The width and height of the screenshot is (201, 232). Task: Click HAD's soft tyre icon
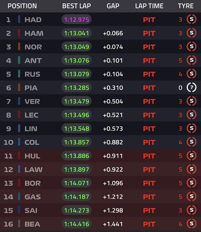[x=192, y=19]
